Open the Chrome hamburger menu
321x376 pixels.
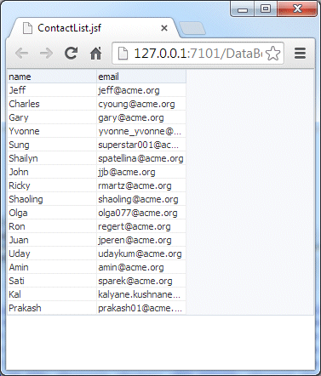tap(300, 54)
